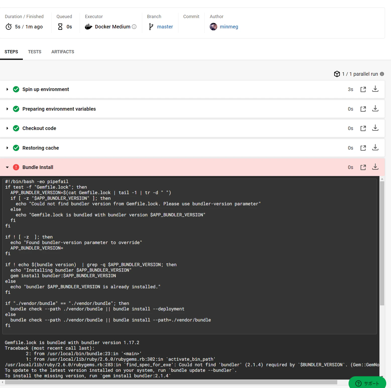Click the log output horizontal scrollbar
The width and height of the screenshot is (391, 388).
(x=171, y=382)
